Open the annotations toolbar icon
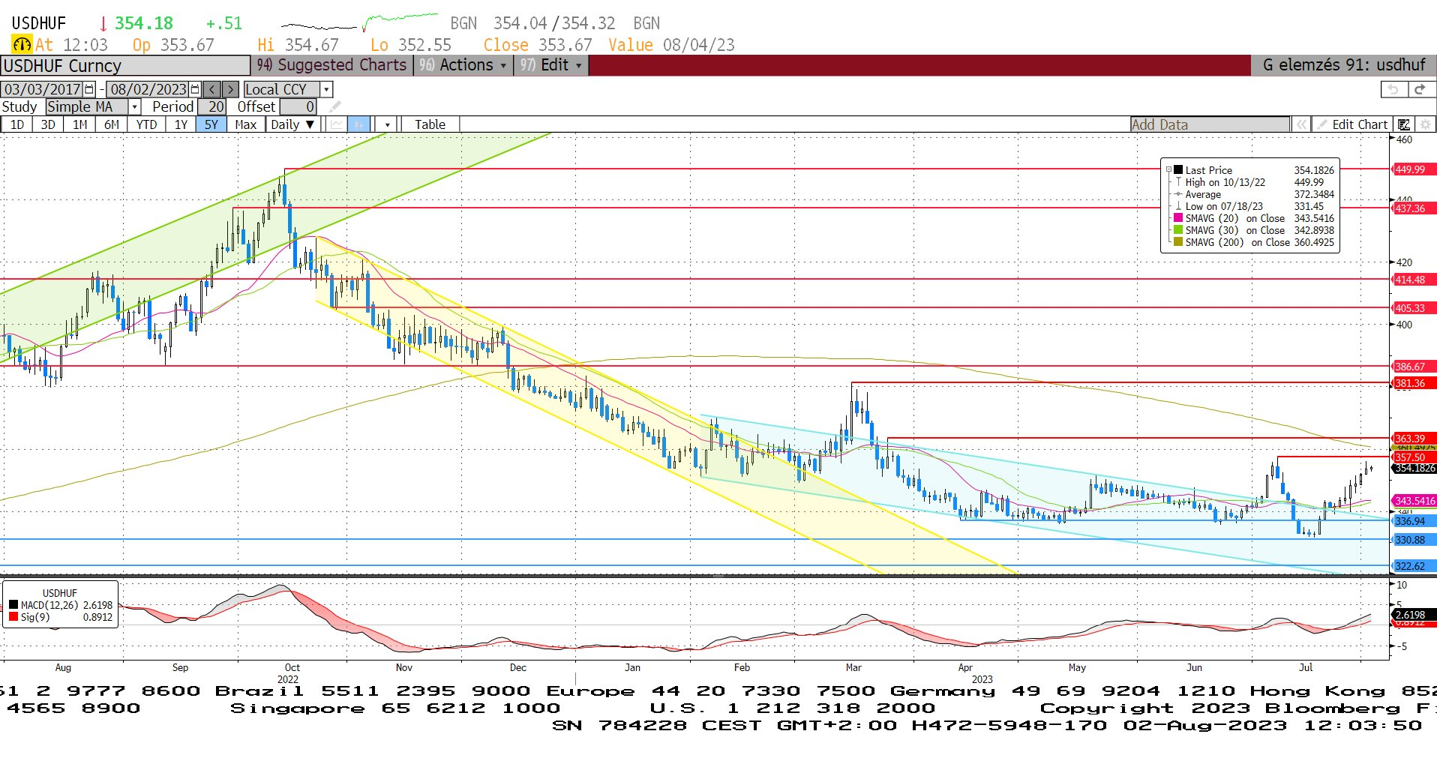Viewport: 1437px width, 767px height. (x=1404, y=124)
